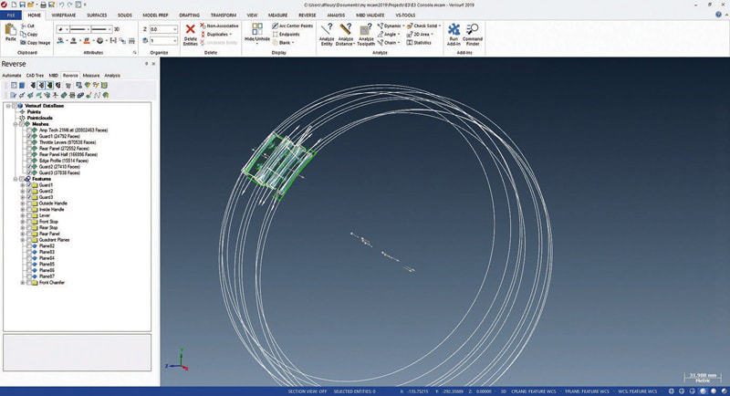The image size is (730, 396).
Task: Click the 2D Area analyze button
Action: pyautogui.click(x=418, y=35)
